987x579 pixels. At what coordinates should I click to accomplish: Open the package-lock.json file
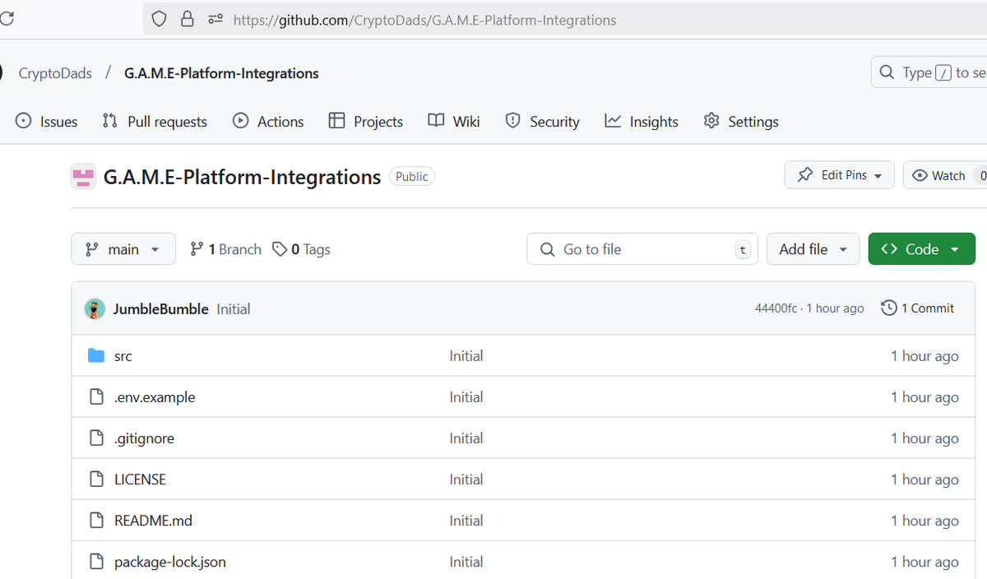pos(170,562)
